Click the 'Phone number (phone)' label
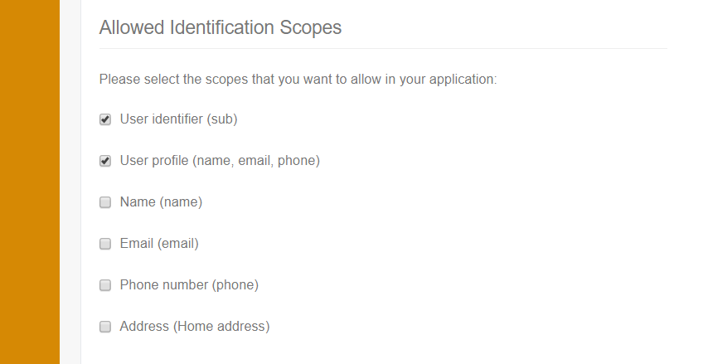 [189, 284]
